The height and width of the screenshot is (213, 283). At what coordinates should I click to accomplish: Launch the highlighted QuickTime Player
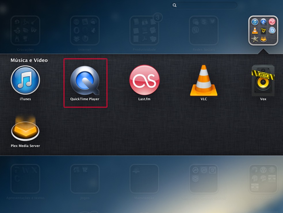[x=85, y=81]
